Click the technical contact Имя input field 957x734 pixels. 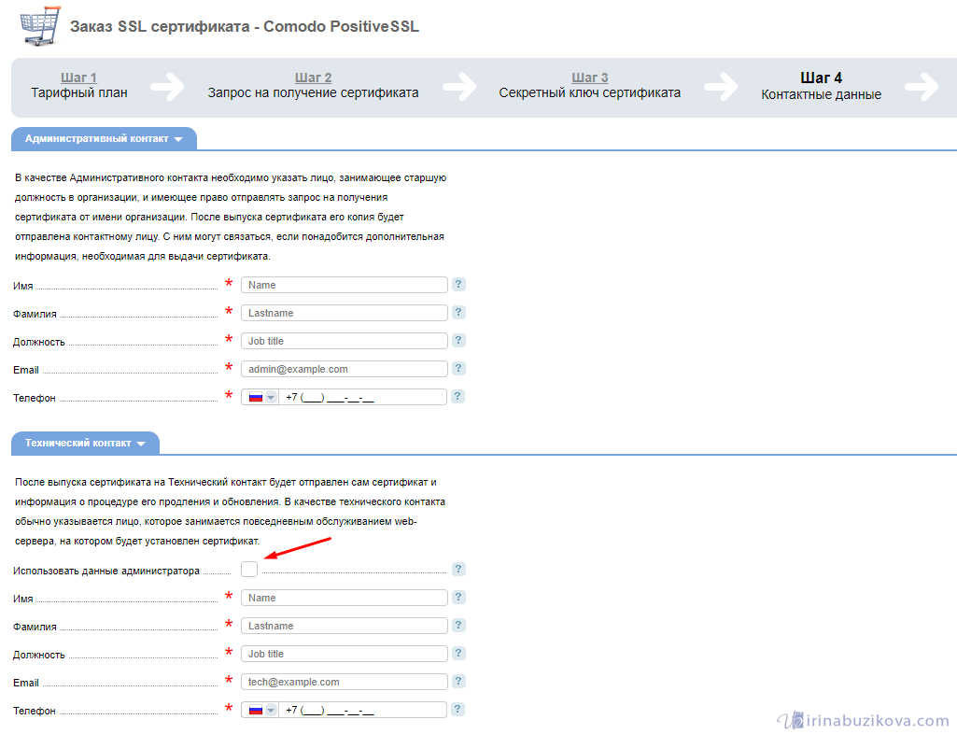click(x=345, y=598)
